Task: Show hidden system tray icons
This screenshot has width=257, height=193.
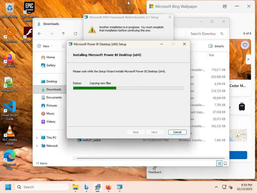Action: coord(216,187)
